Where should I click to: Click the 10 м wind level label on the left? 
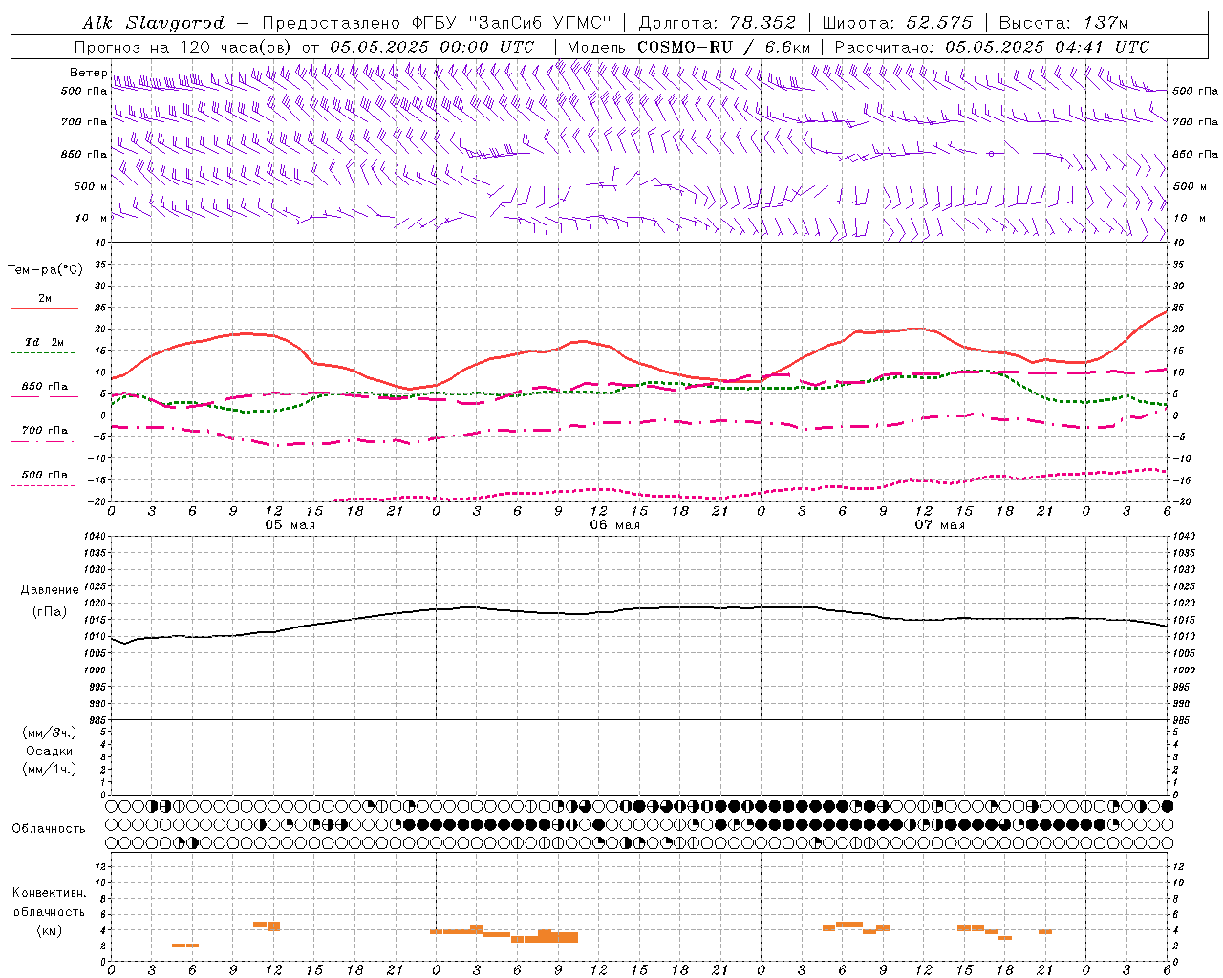coord(91,218)
